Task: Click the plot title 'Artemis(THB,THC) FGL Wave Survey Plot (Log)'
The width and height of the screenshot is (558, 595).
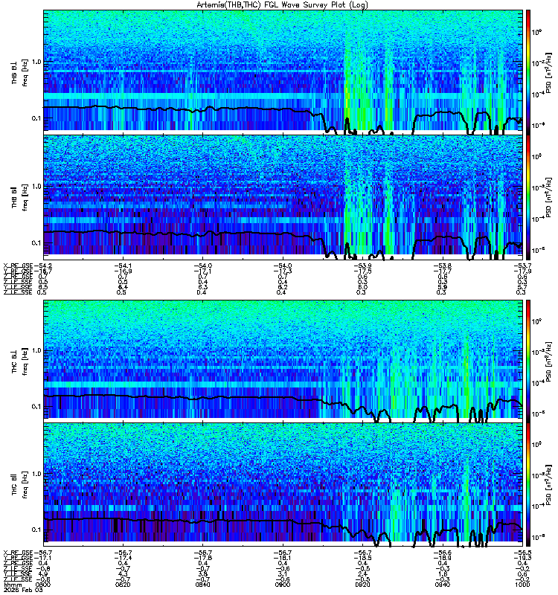Action: click(x=282, y=5)
